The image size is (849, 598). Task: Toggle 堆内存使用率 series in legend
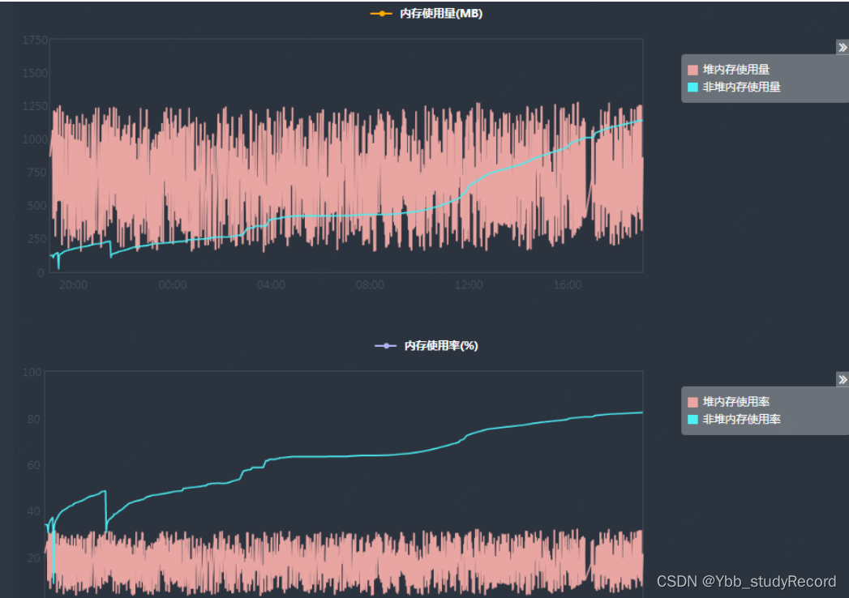(729, 402)
